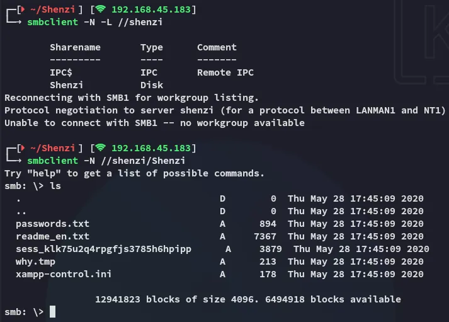
Task: Click the Remote IPC comment text
Action: click(x=225, y=72)
